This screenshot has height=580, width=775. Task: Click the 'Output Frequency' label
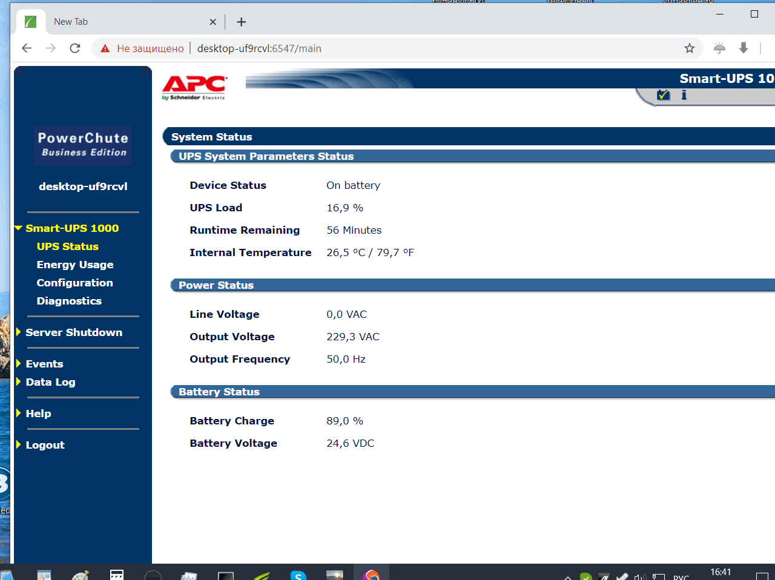click(x=240, y=359)
